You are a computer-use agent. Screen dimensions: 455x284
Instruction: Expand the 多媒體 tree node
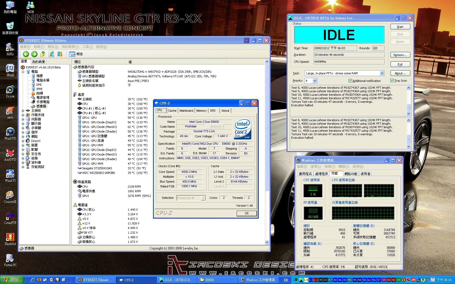[x=23, y=128]
